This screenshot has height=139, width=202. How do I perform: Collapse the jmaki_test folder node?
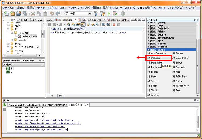(x=12, y=33)
